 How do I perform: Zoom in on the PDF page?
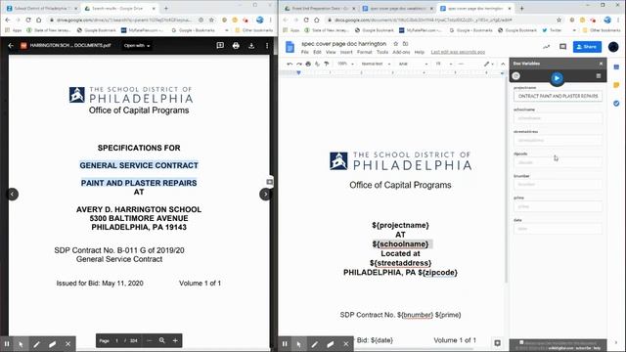click(x=175, y=340)
